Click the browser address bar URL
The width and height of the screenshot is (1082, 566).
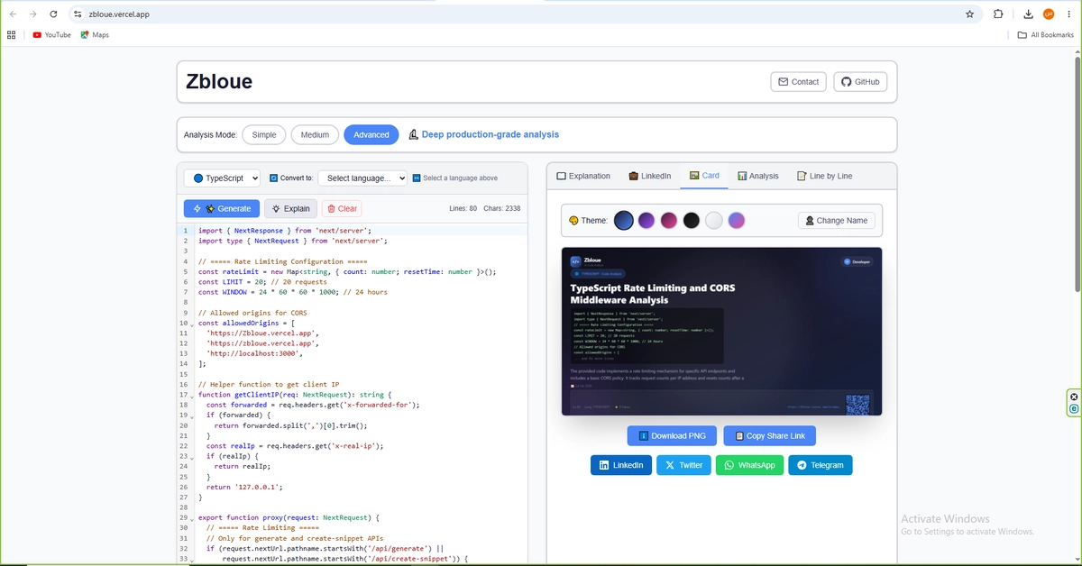tap(119, 14)
